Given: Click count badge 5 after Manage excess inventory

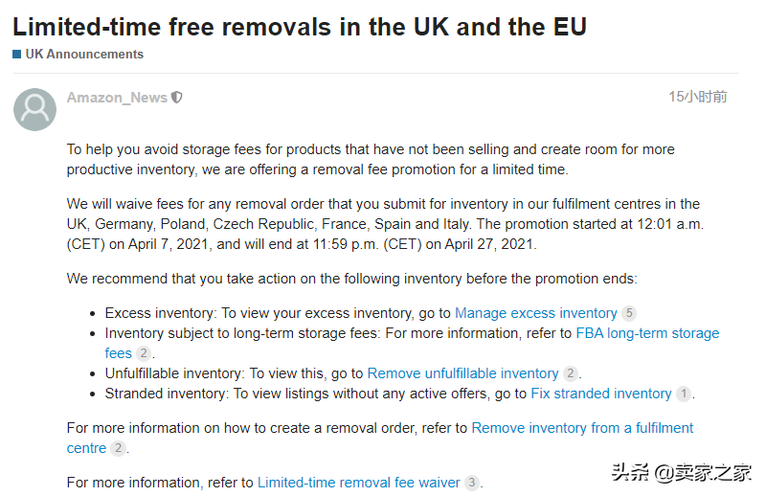Looking at the screenshot, I should pos(629,313).
